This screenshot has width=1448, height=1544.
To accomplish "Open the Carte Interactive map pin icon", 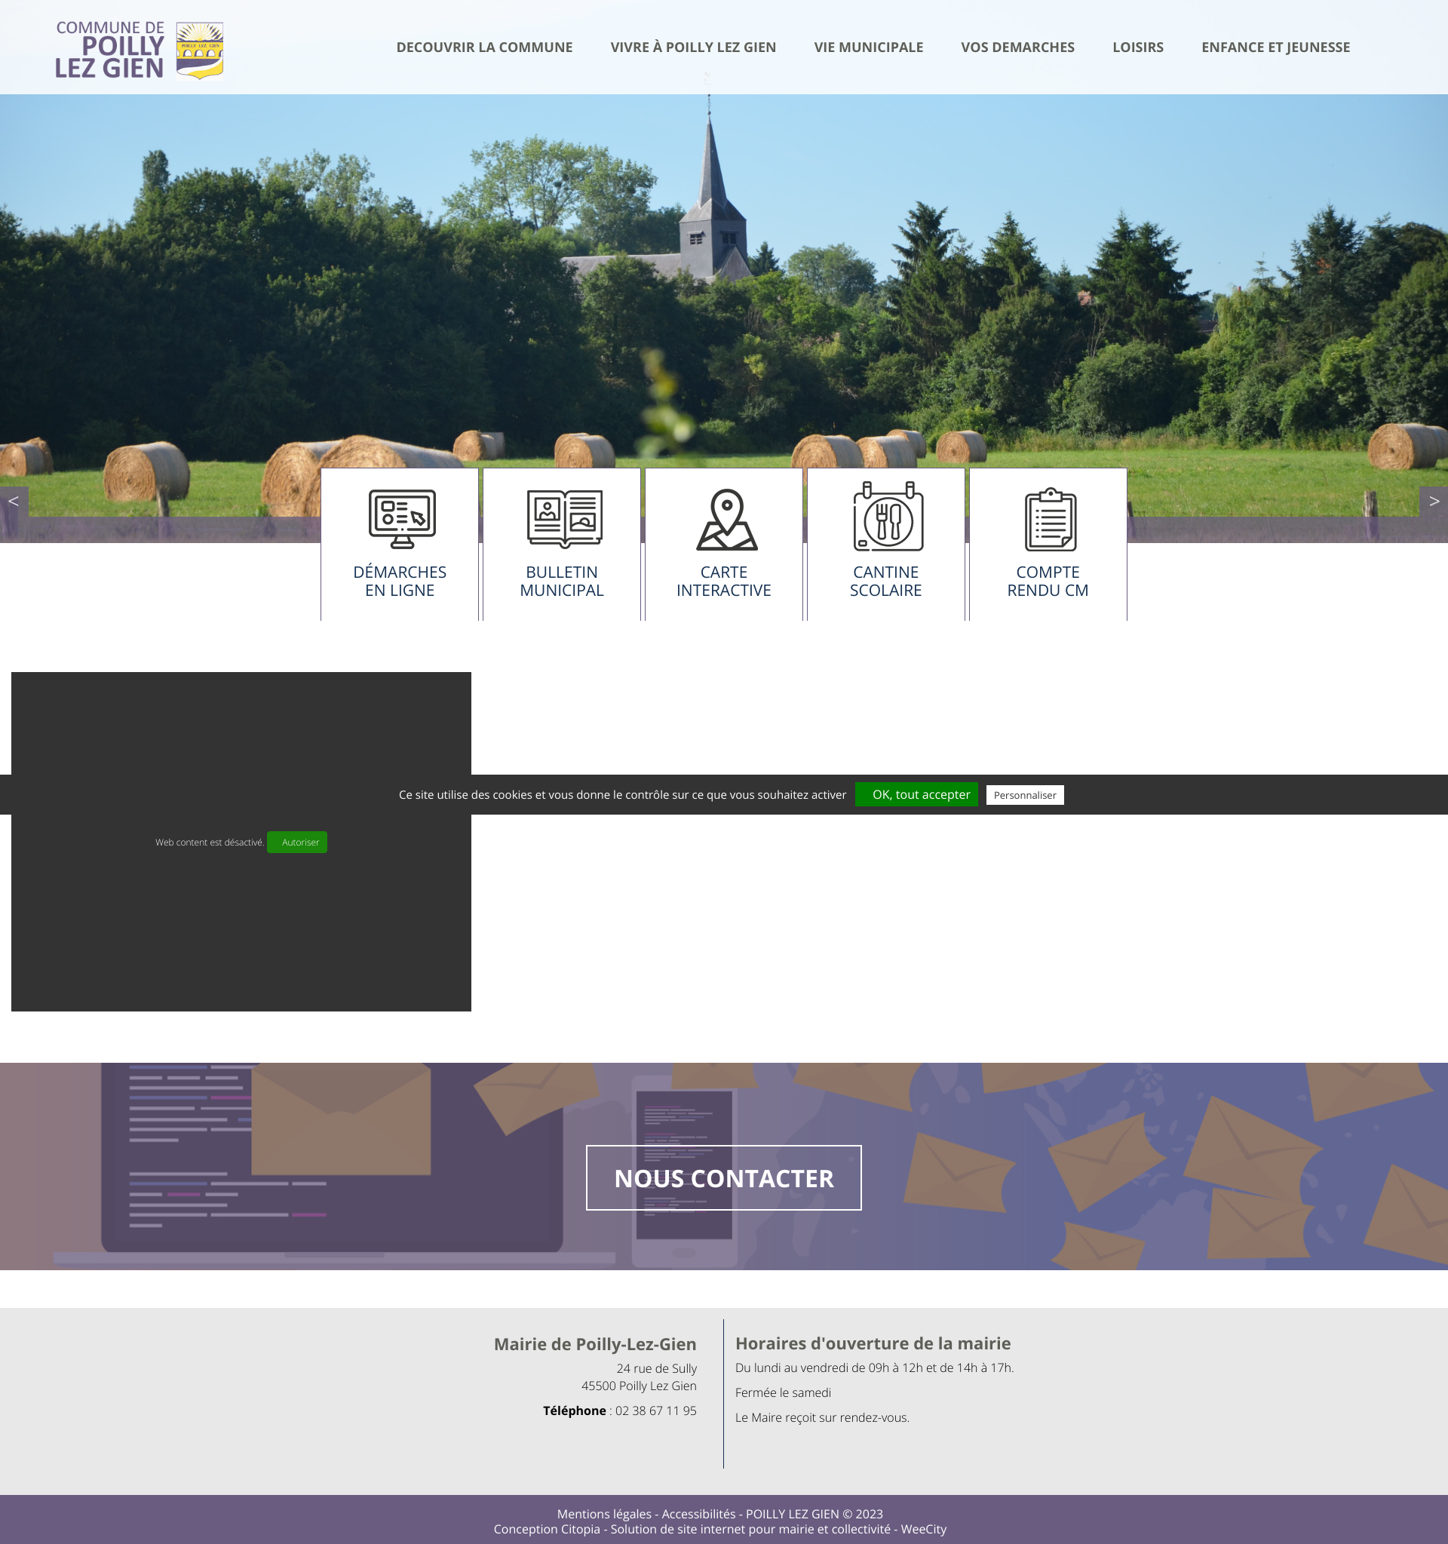I will click(x=727, y=520).
